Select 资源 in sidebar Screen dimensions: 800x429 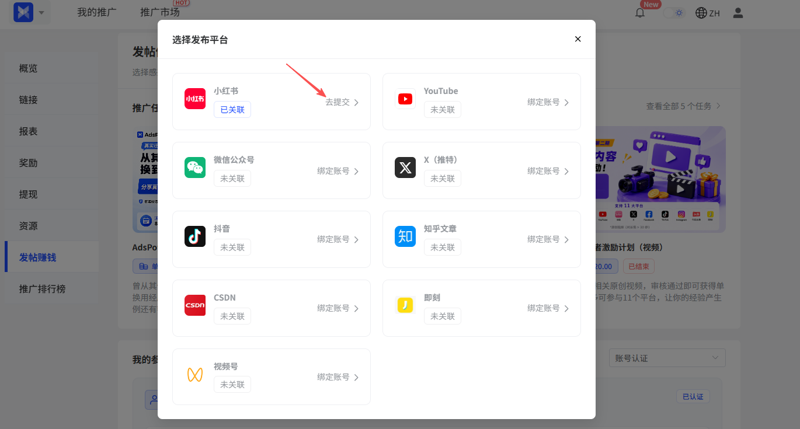tap(51, 226)
